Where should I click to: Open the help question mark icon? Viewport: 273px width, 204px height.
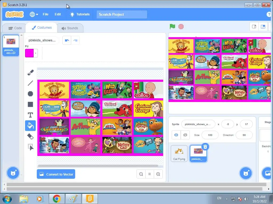pos(269,14)
